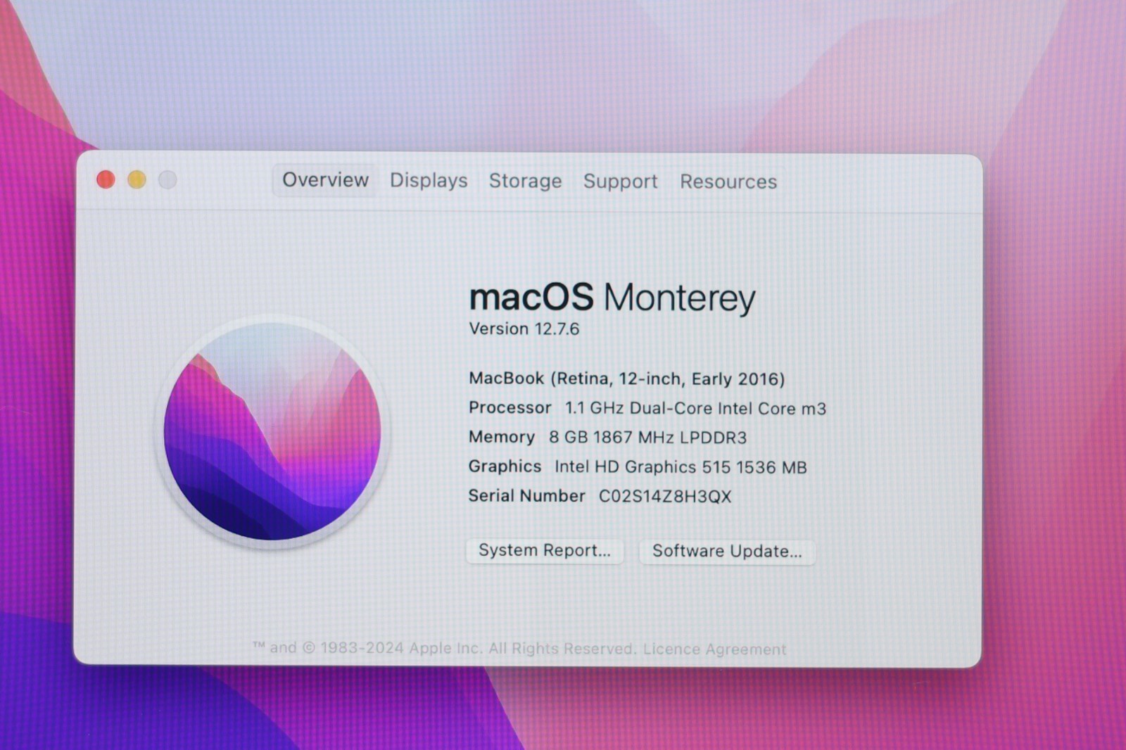Open the Licence Agreement link
The image size is (1126, 750).
(714, 649)
